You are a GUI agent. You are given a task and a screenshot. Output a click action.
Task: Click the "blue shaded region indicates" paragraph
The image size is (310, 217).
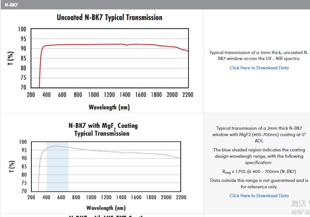click(259, 156)
